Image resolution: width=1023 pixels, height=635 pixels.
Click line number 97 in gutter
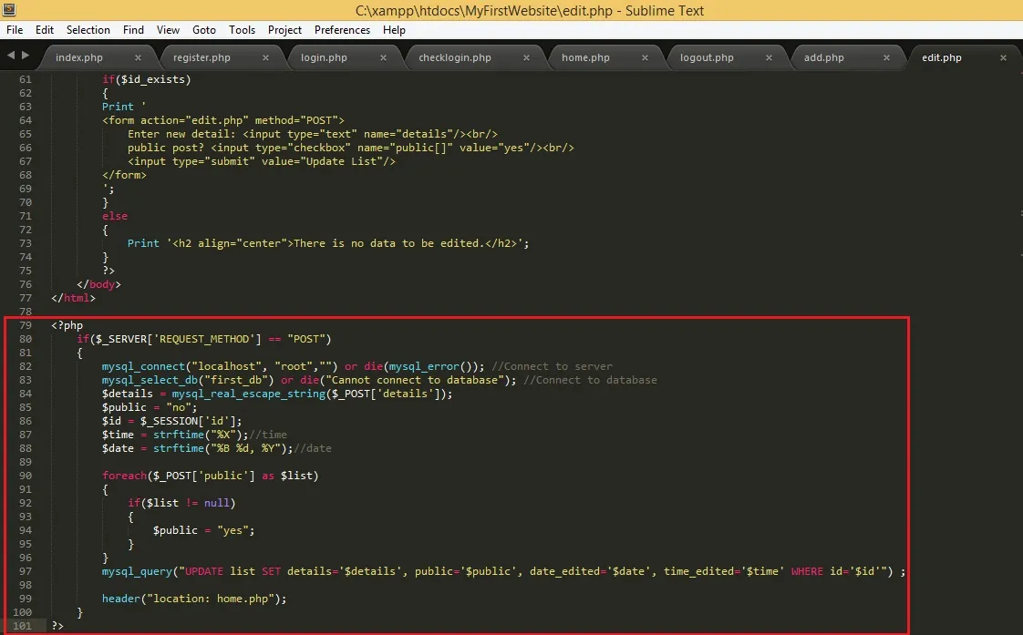pyautogui.click(x=25, y=571)
